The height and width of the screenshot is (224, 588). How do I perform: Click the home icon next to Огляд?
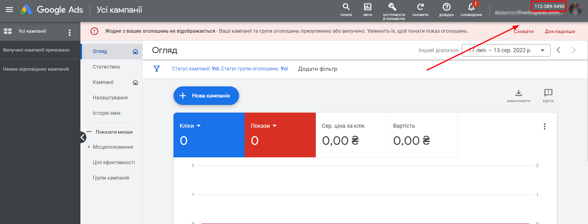[x=135, y=52]
